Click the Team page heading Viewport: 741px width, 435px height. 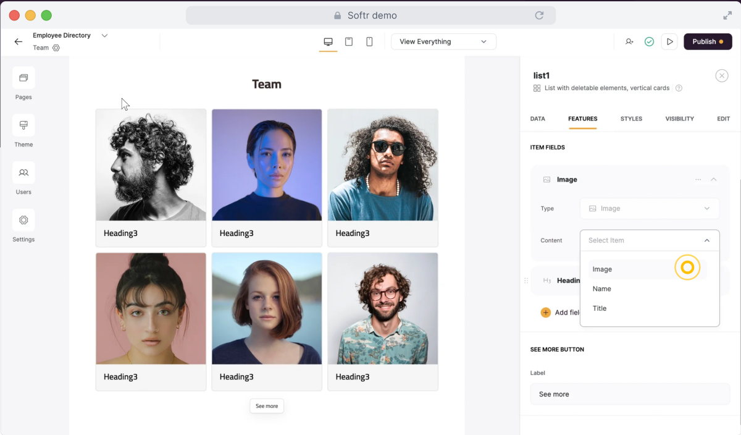pos(267,84)
